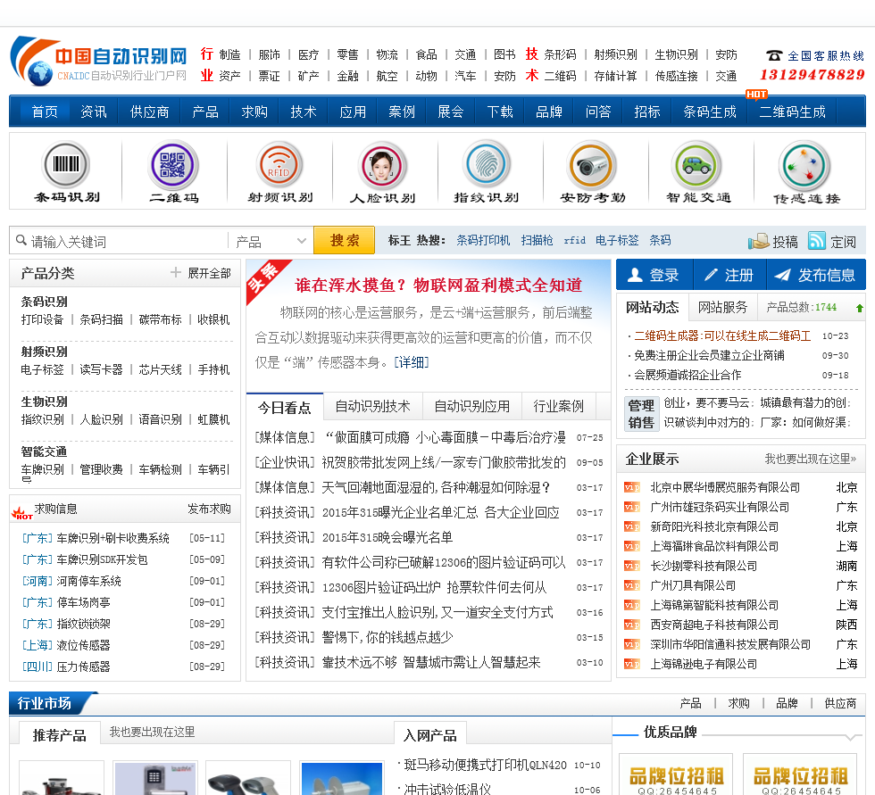
Task: Click 发布求购 link
Action: 209,509
